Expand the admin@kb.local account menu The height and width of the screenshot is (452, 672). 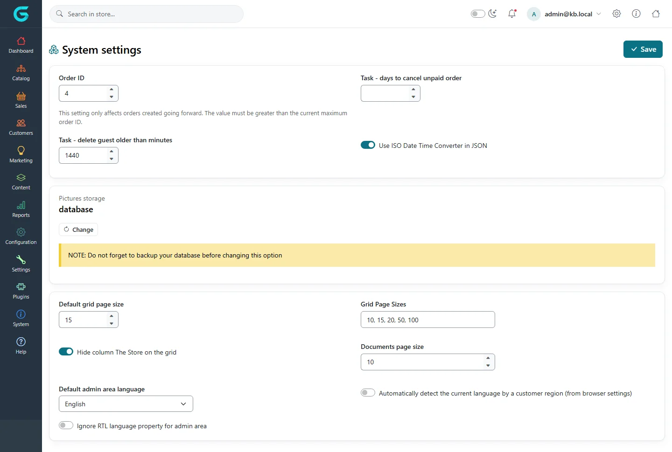564,14
